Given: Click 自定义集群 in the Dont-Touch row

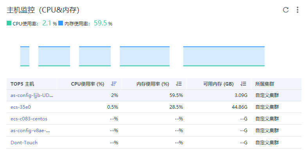Looking at the screenshot, I should [267, 143].
